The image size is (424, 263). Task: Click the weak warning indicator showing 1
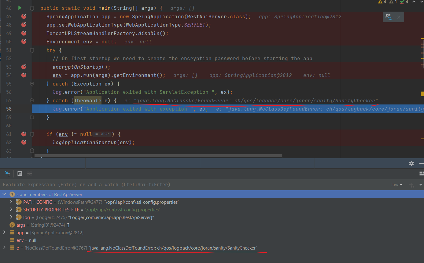point(392,2)
